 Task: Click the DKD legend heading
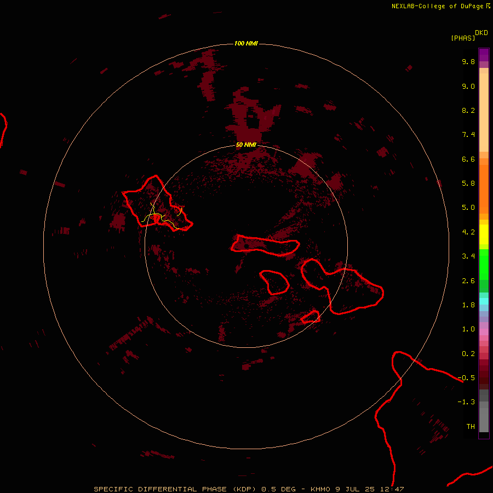coord(481,33)
